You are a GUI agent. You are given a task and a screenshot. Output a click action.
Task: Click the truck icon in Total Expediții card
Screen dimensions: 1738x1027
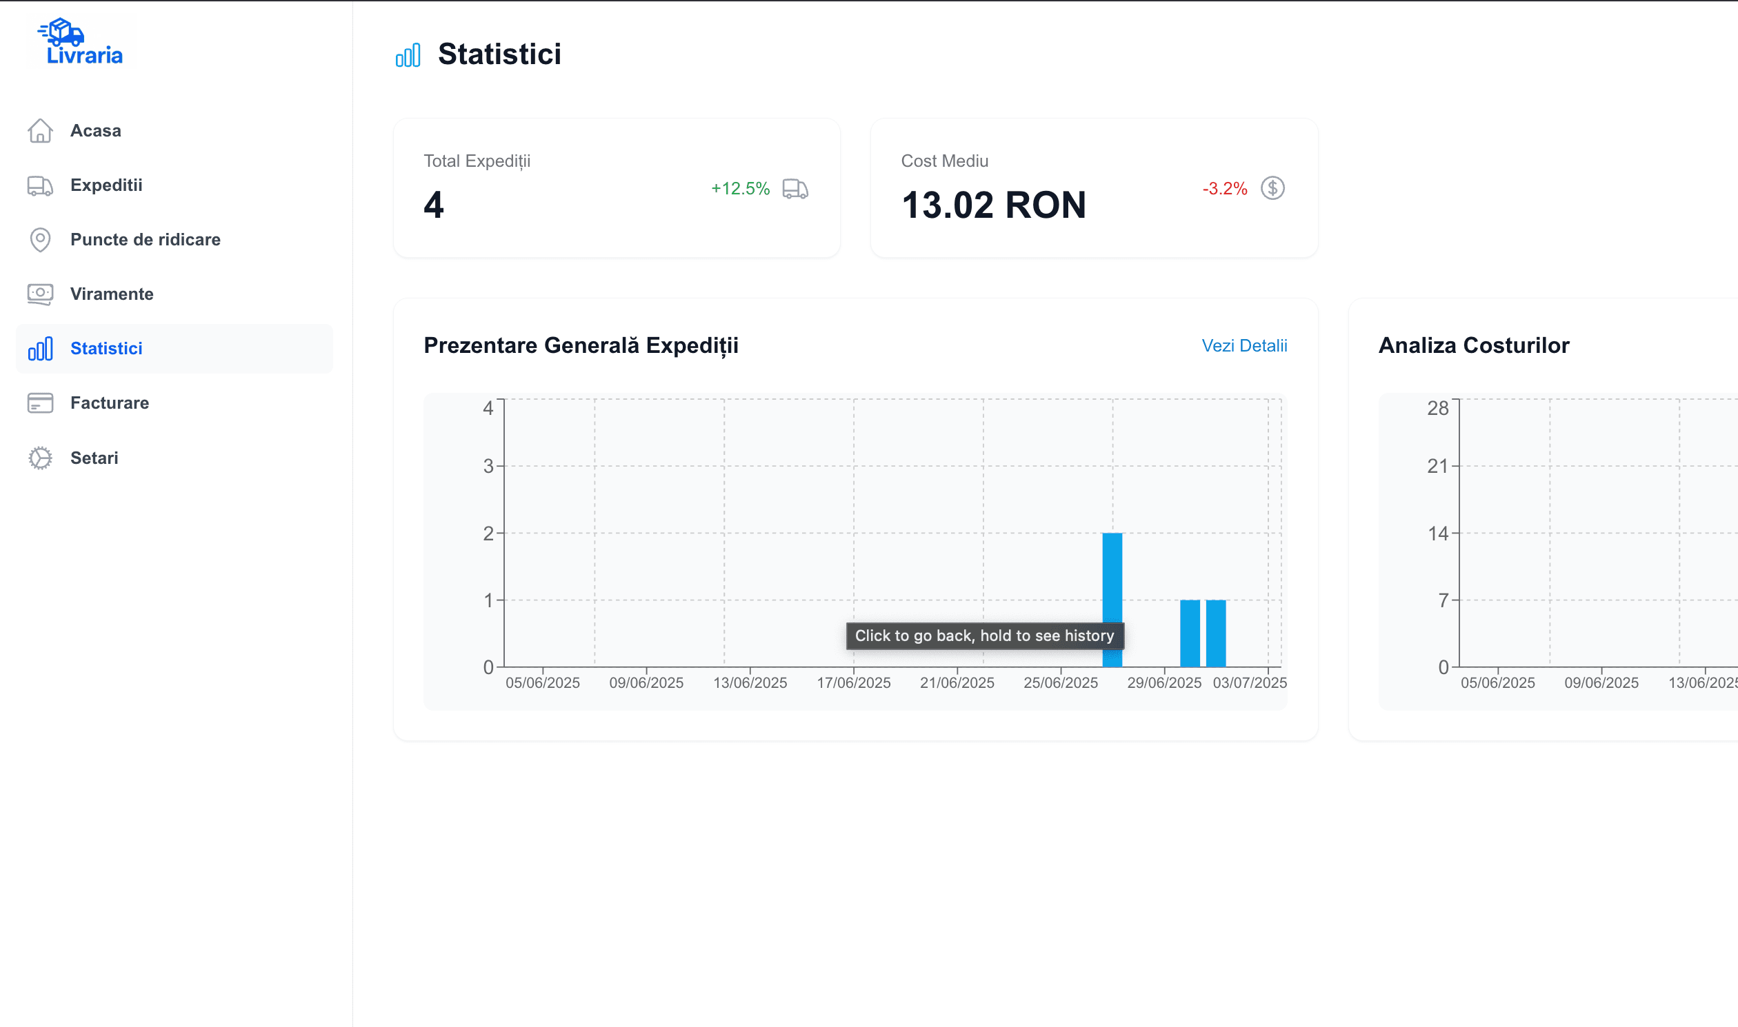point(795,188)
